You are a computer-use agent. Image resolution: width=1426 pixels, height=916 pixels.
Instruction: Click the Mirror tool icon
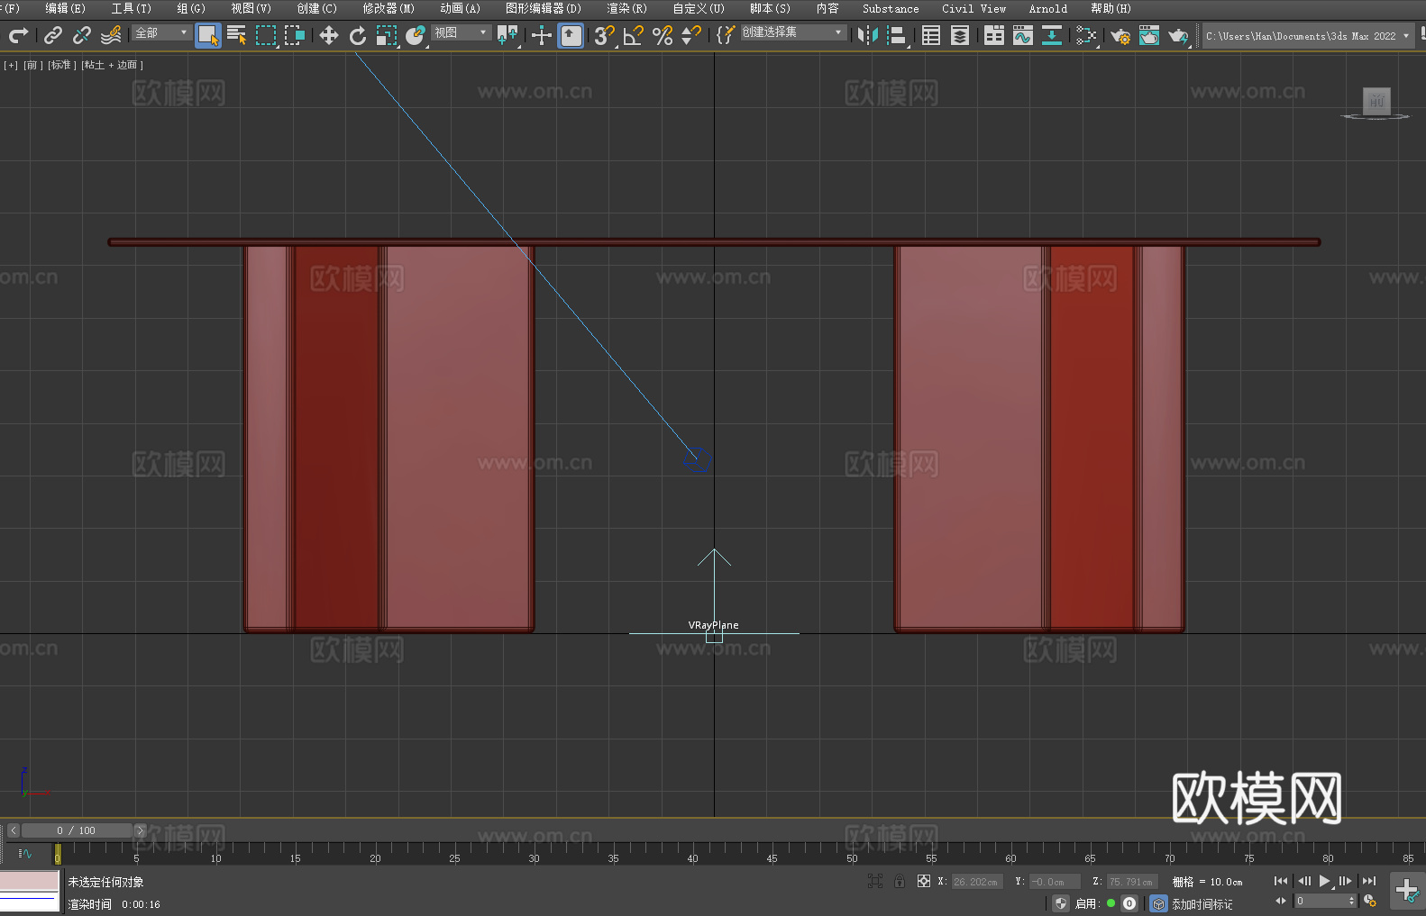(x=868, y=35)
